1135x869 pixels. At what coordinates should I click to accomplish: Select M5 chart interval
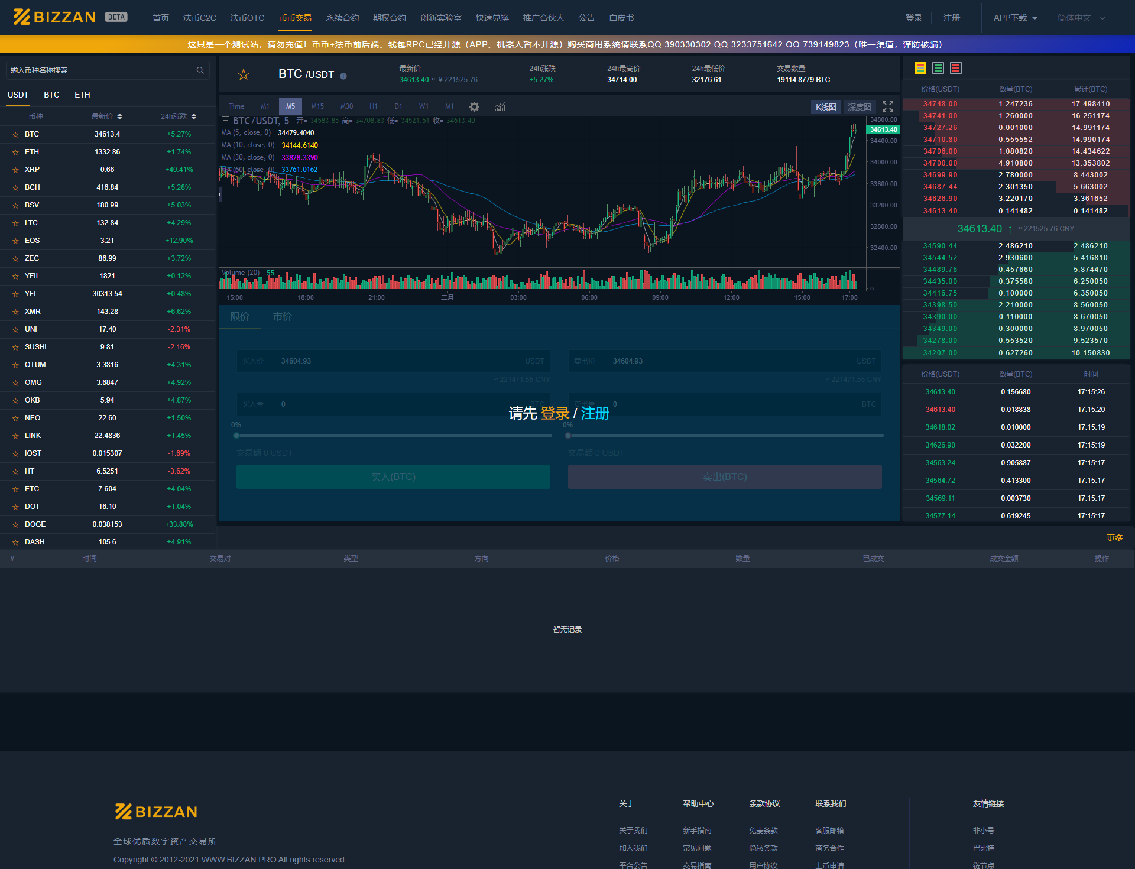[x=290, y=106]
